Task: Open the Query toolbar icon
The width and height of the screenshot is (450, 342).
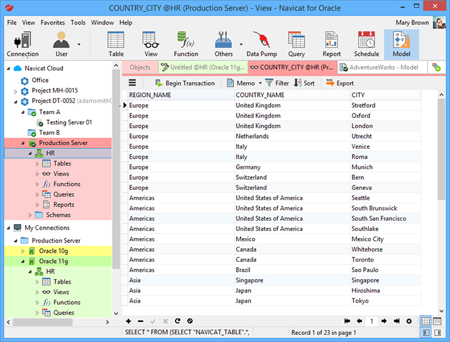Action: pos(296,44)
